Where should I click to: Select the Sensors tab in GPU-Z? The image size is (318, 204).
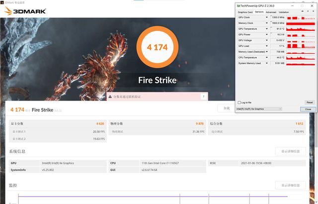[259, 12]
